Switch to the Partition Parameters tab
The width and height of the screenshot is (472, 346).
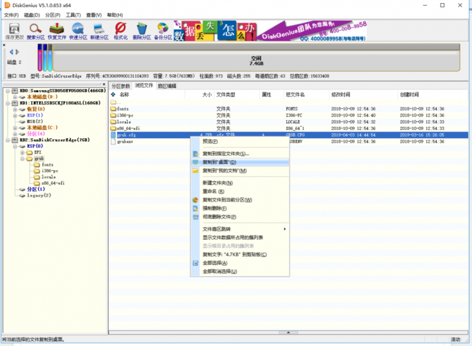(x=121, y=86)
